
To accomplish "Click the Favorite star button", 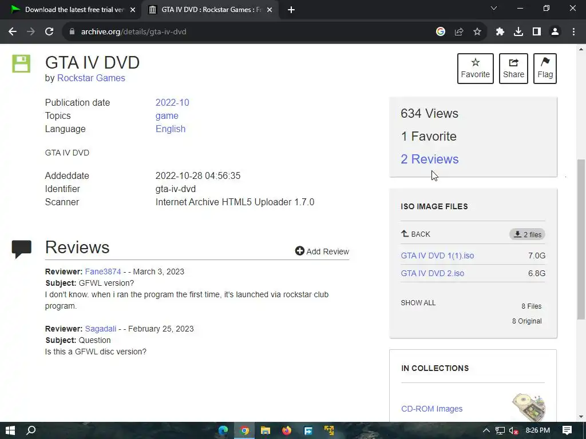I will pos(476,69).
